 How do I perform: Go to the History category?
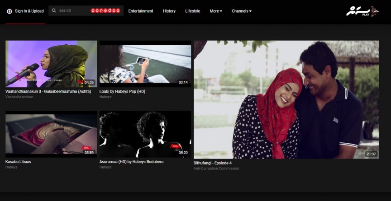pos(169,11)
